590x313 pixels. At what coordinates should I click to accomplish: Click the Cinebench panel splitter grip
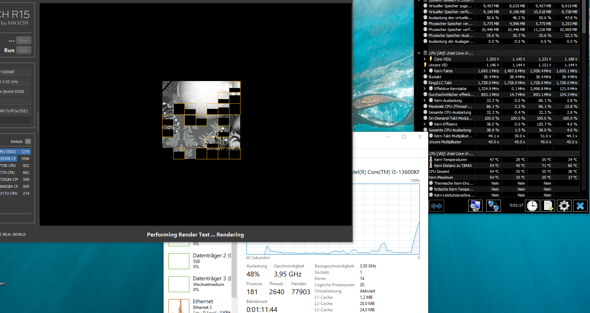38,121
